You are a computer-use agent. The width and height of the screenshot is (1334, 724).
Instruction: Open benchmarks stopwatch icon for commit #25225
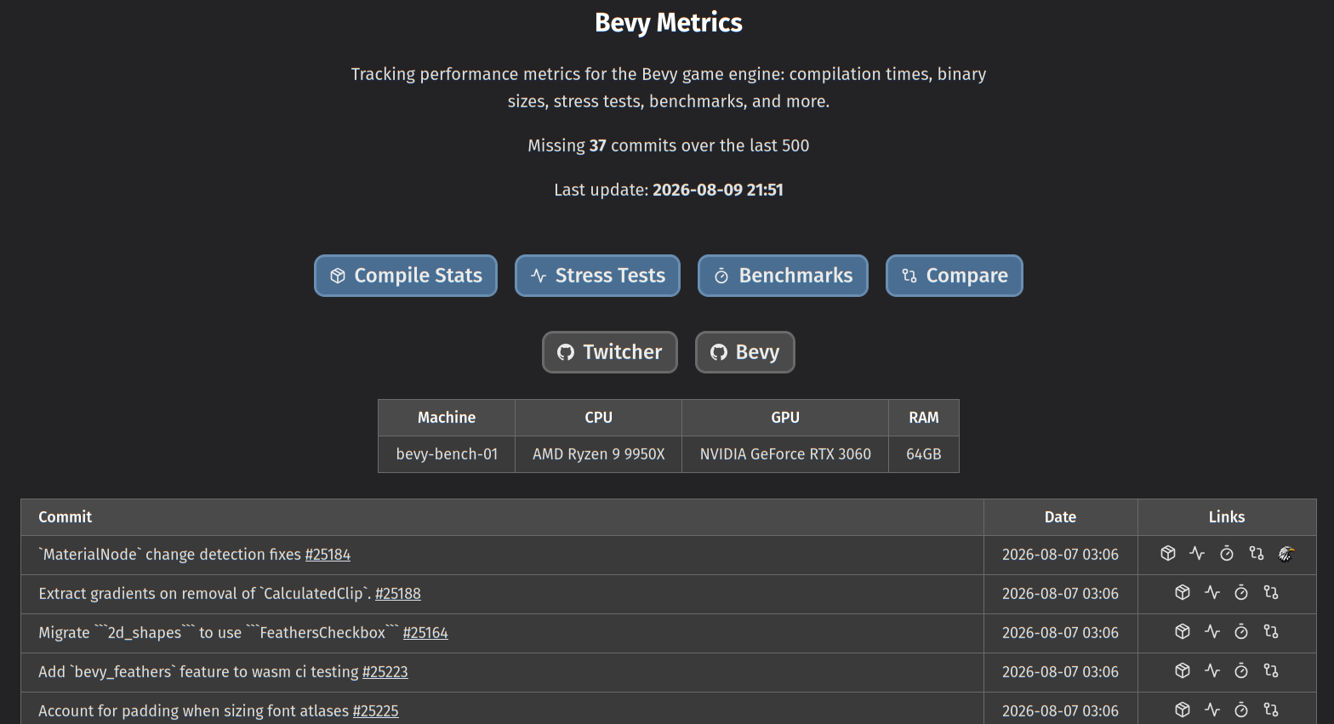point(1241,710)
